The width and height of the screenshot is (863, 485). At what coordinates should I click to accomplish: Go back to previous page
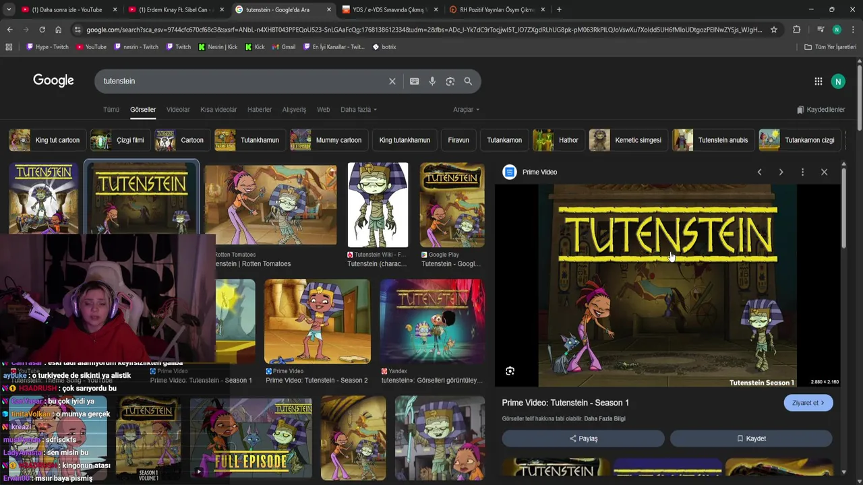tap(9, 30)
